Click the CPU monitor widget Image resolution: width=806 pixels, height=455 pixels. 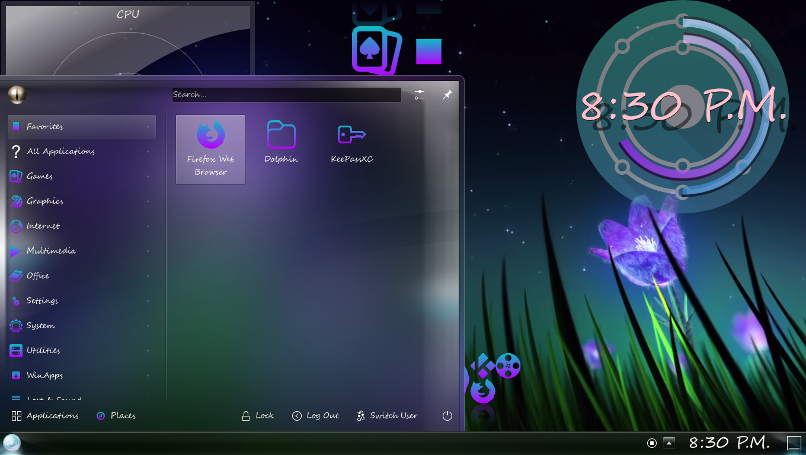pyautogui.click(x=128, y=39)
